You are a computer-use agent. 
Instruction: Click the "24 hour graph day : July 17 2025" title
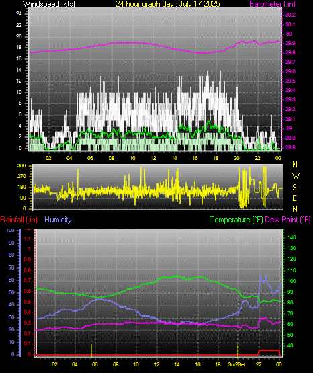pos(168,3)
